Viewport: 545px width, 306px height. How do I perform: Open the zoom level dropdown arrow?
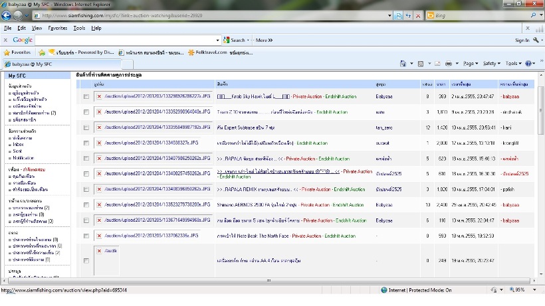pos(535,289)
